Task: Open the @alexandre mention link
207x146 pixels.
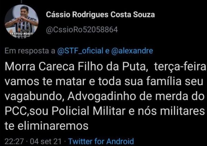Action: pyautogui.click(x=132, y=51)
